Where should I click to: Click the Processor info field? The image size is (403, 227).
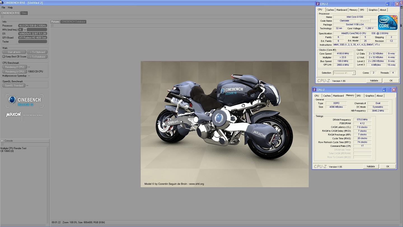click(x=32, y=26)
